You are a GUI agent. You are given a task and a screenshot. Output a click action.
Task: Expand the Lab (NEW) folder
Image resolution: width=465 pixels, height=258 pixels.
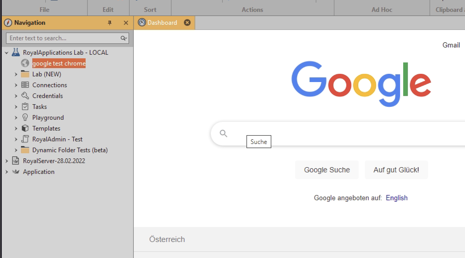pos(16,74)
